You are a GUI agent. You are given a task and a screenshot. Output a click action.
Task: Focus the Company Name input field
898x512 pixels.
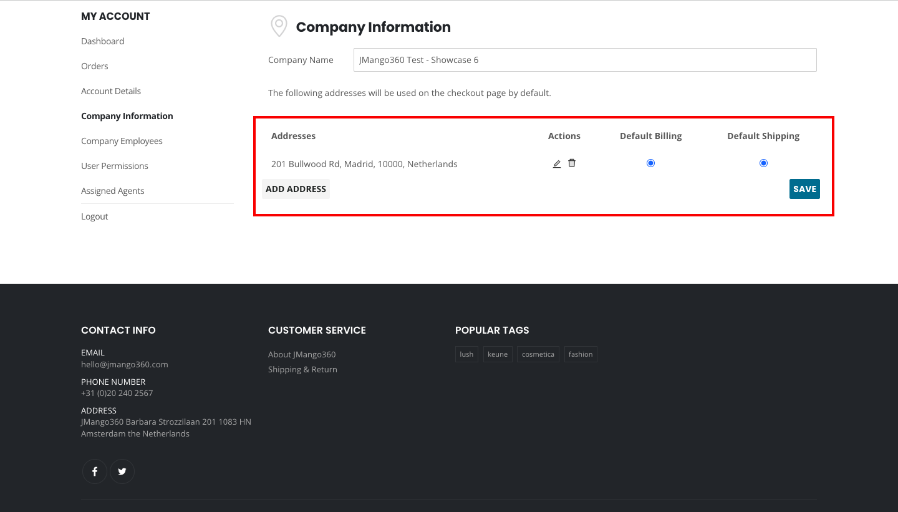click(x=584, y=60)
